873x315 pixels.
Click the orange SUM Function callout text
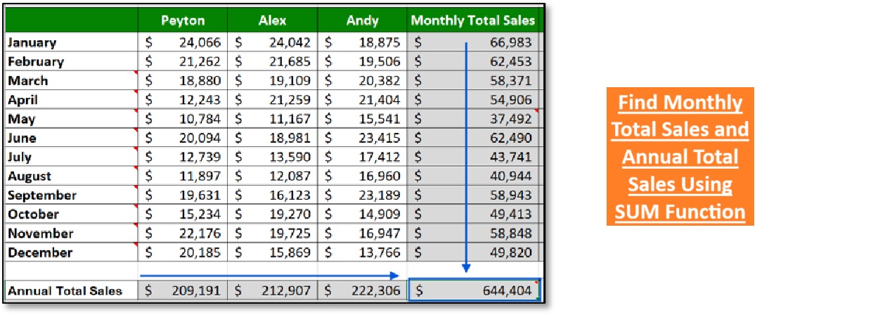(680, 156)
